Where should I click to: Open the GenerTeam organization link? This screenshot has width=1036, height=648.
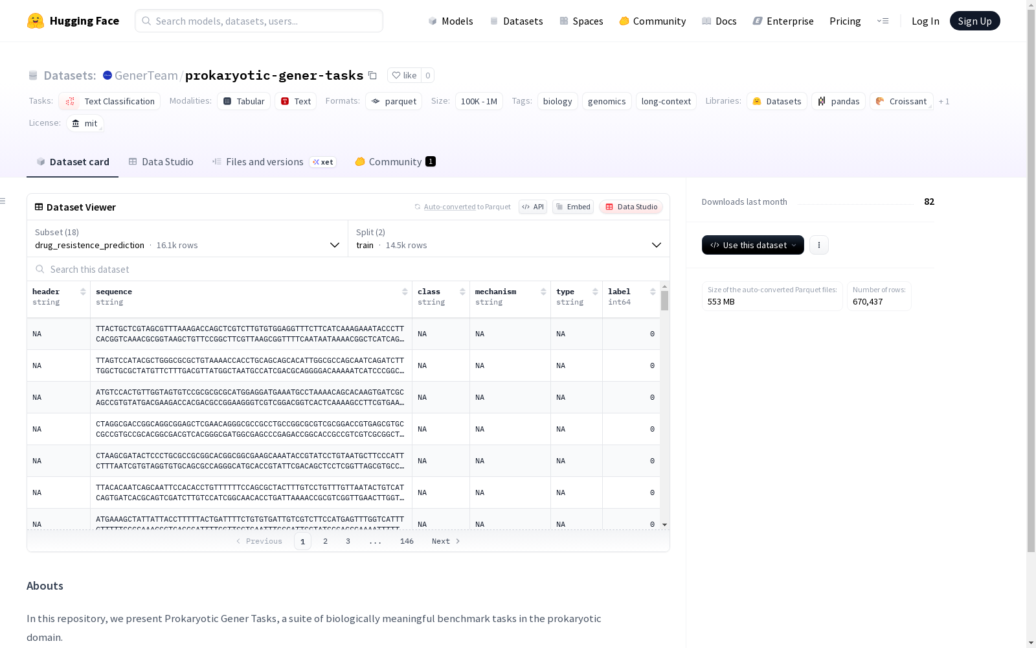coord(146,75)
